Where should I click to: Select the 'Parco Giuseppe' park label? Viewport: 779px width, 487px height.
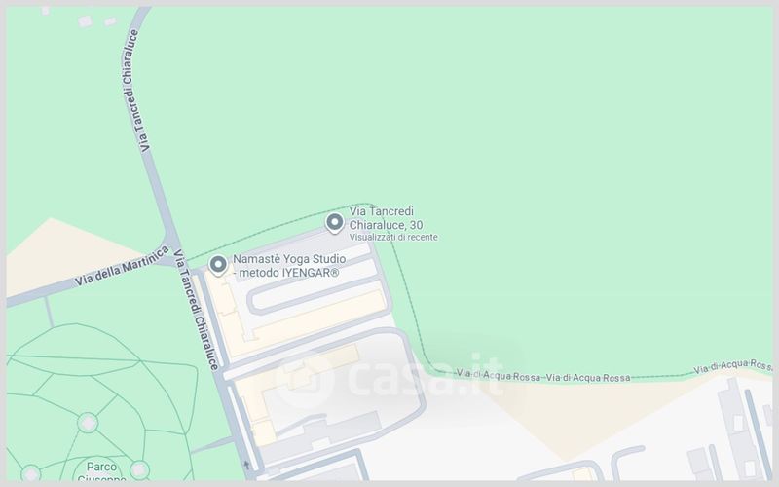click(102, 472)
